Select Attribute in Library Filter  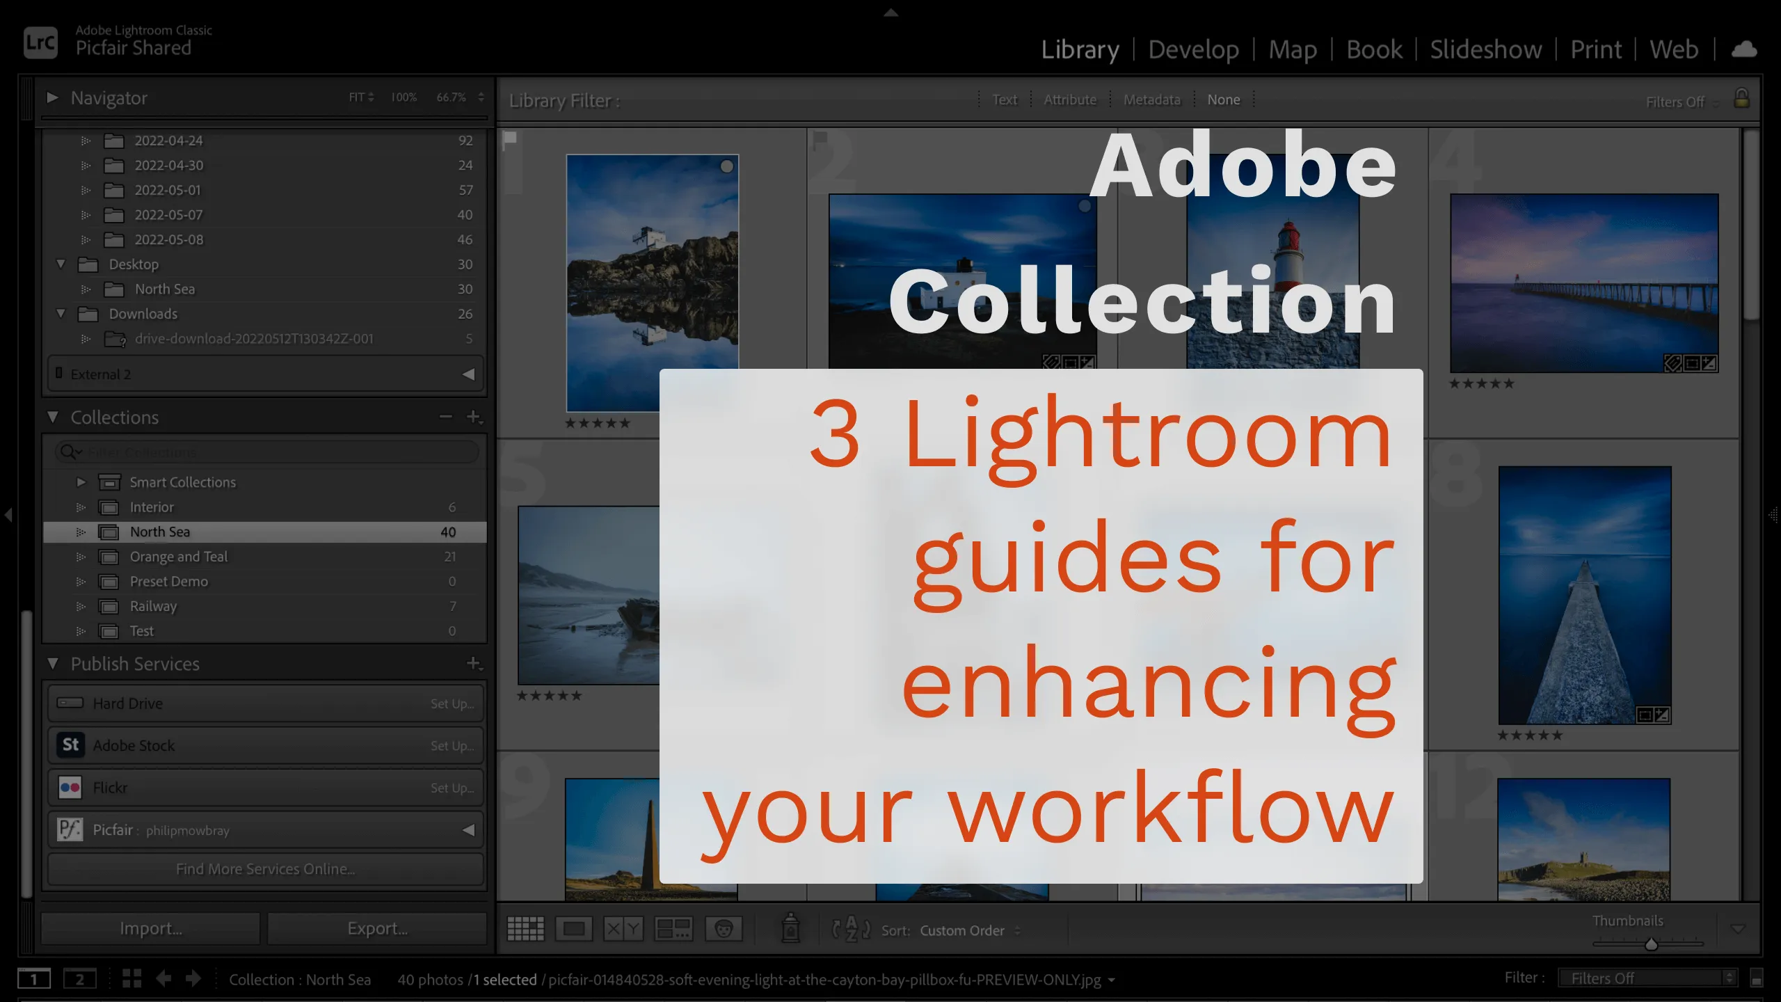pyautogui.click(x=1070, y=100)
